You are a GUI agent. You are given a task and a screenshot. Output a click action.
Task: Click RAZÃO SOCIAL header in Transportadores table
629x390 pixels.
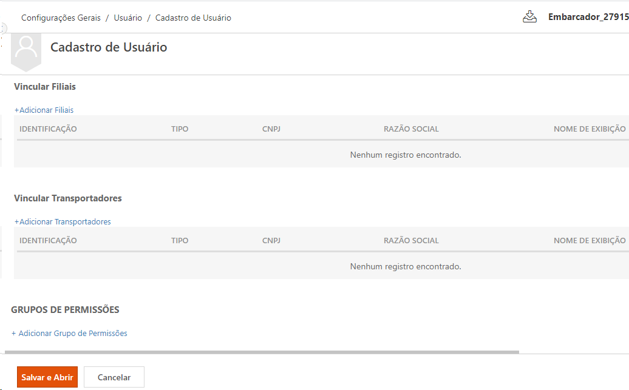[x=411, y=240]
